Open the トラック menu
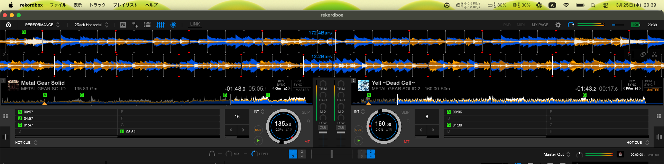The width and height of the screenshot is (664, 164). (x=98, y=5)
